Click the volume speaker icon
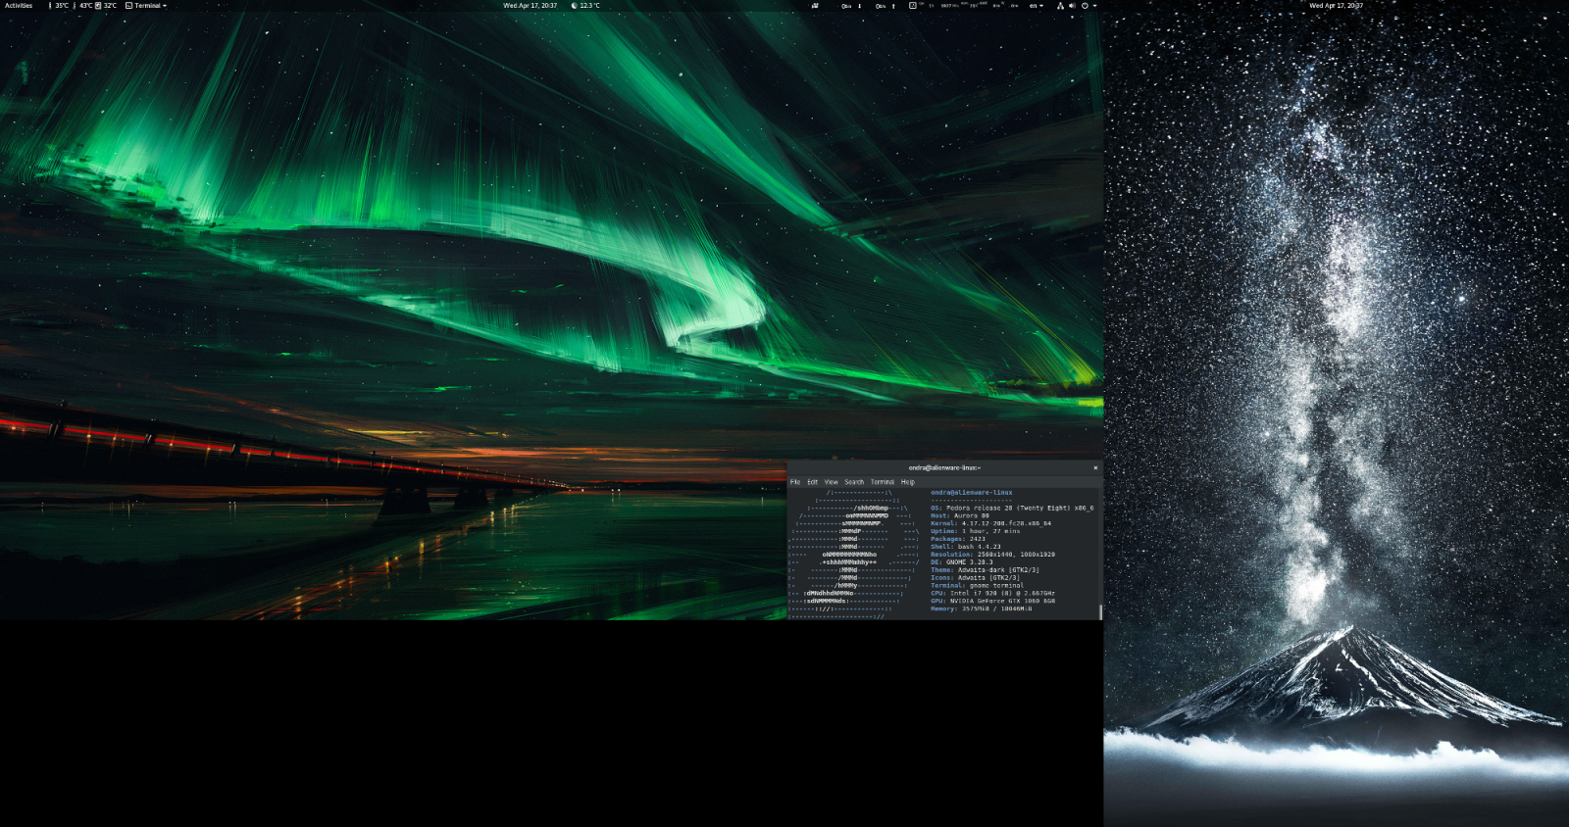This screenshot has width=1569, height=827. (1072, 6)
